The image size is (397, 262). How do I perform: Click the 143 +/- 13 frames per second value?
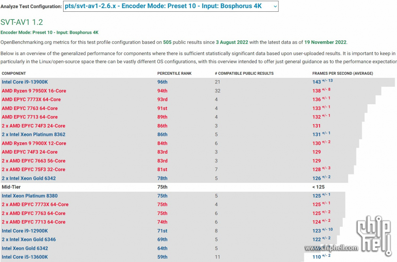(322, 82)
